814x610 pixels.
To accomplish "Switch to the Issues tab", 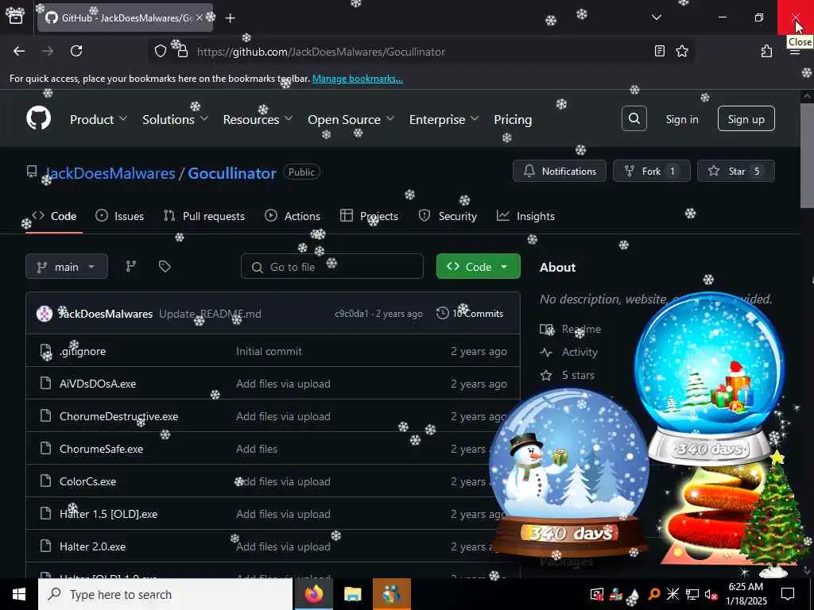I will (x=120, y=216).
